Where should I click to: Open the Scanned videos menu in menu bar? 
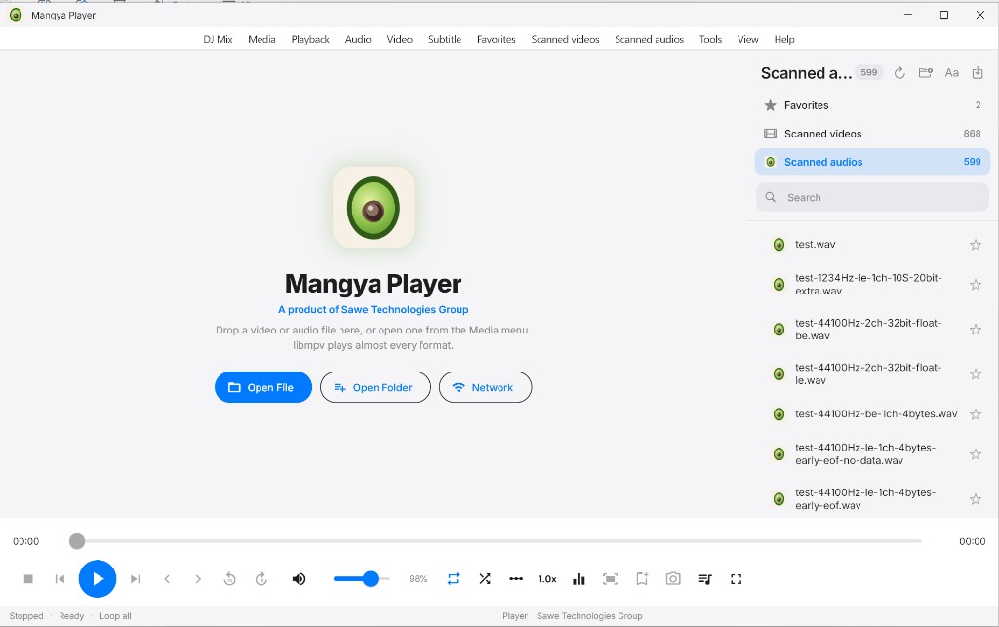click(x=565, y=39)
